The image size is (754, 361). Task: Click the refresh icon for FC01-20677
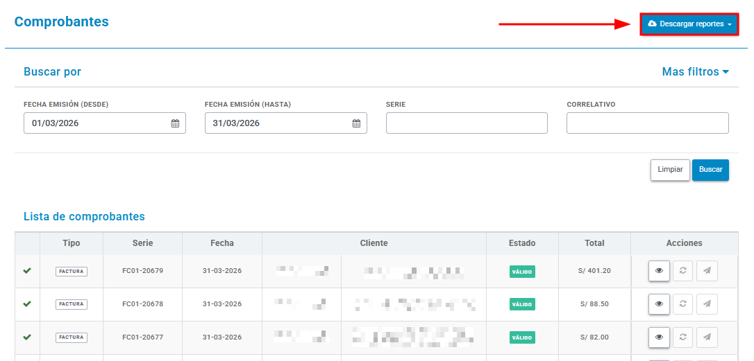tap(682, 337)
